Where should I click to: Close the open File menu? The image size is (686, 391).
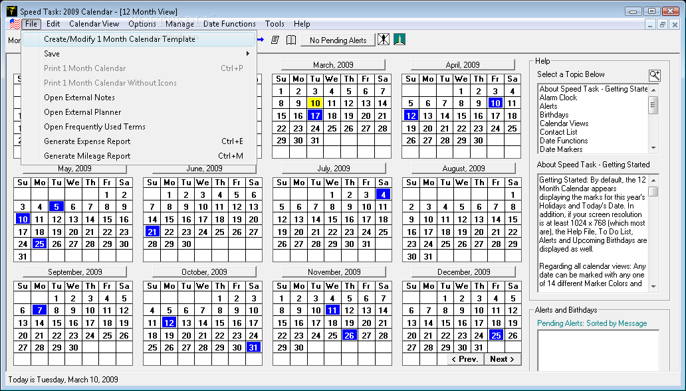coord(31,24)
